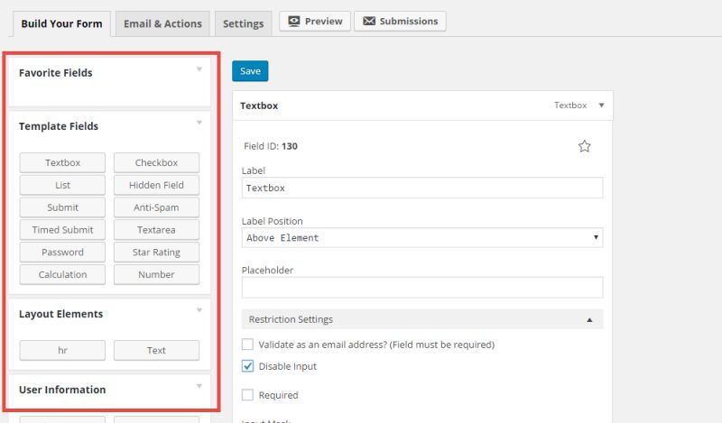Add a Star Rating template field
The image size is (722, 423).
point(156,253)
